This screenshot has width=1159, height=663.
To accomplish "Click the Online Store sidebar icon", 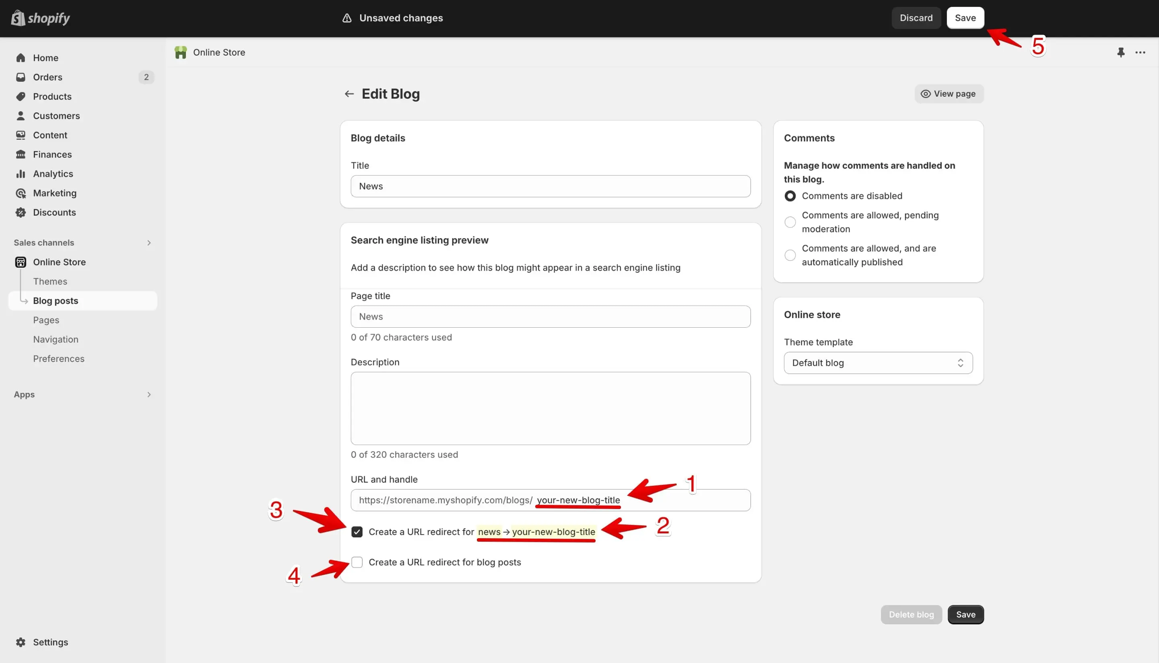I will pos(21,262).
